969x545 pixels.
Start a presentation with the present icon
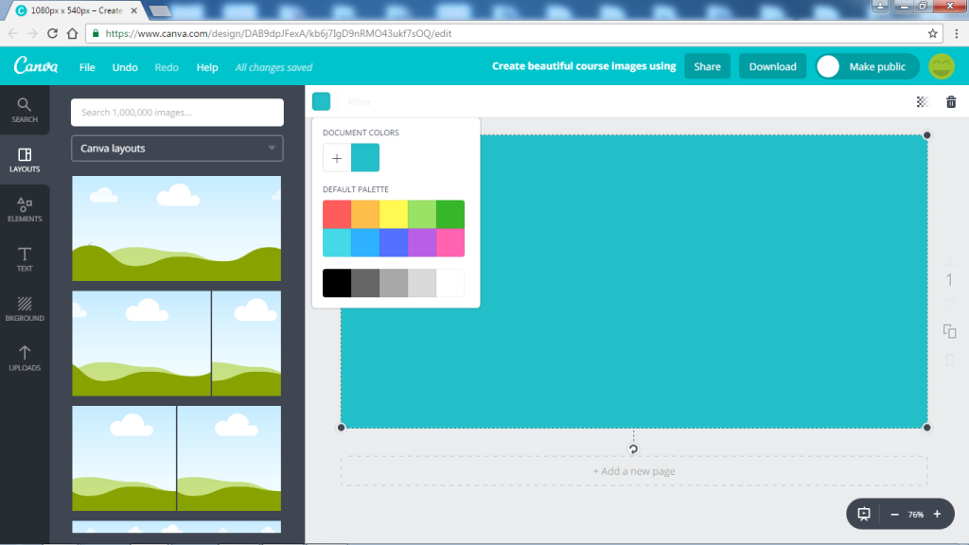[x=864, y=514]
